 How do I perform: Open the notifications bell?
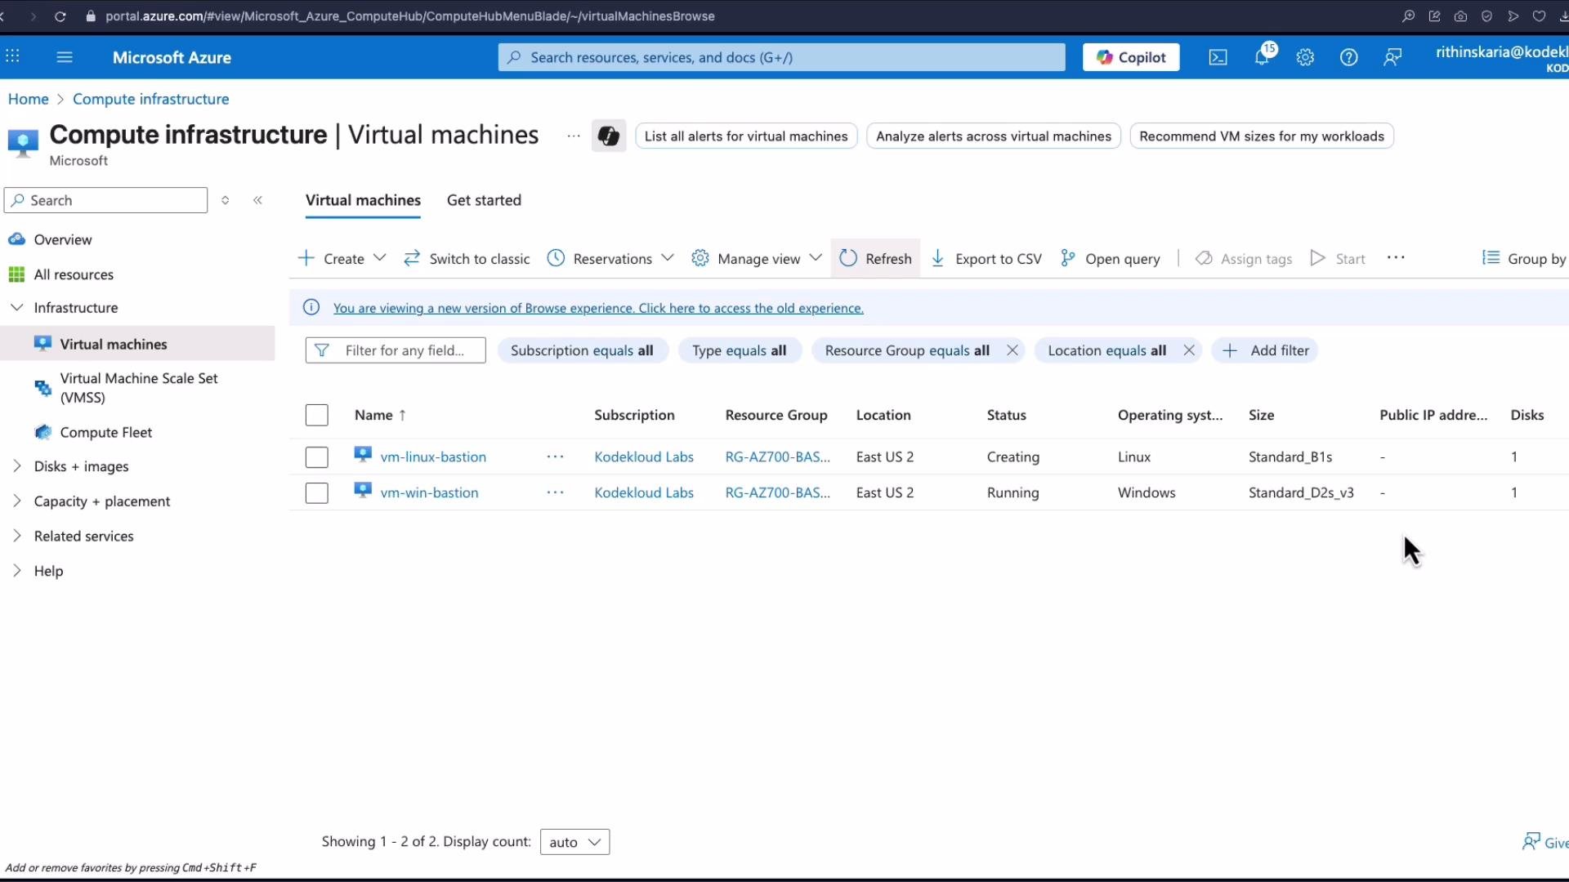click(1263, 56)
